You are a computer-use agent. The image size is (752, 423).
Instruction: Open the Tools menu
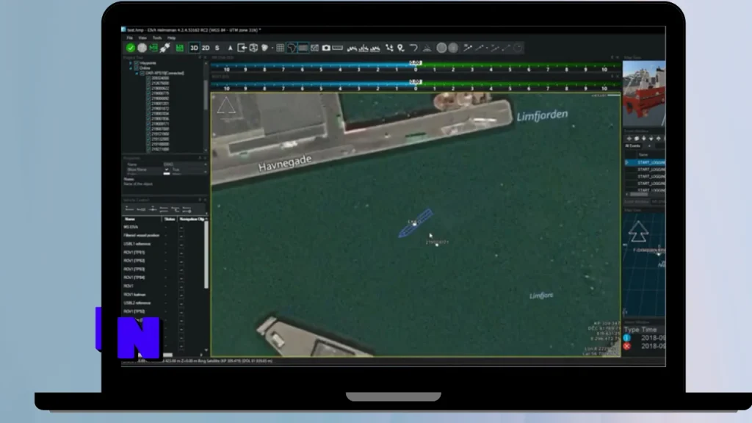click(x=157, y=38)
